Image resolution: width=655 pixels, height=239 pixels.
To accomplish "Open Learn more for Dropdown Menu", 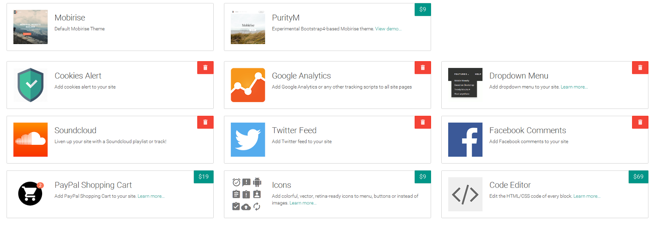I will click(574, 87).
